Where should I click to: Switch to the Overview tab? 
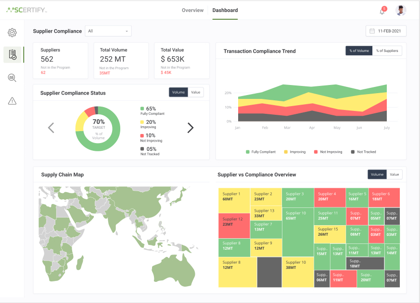192,10
